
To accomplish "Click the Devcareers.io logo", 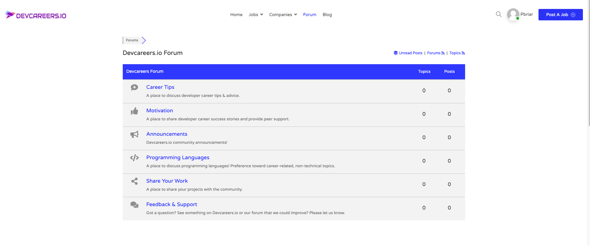I will point(35,15).
